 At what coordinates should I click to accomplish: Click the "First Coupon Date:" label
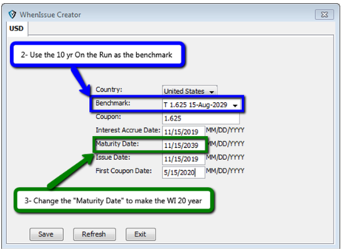[124, 171]
